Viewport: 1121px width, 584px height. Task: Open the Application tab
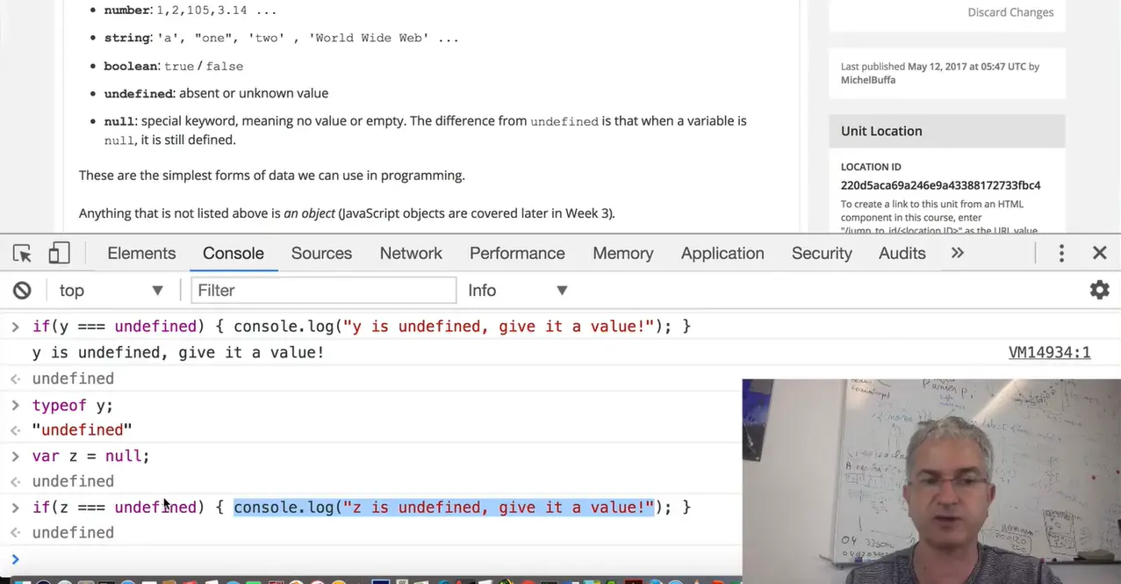coord(722,253)
